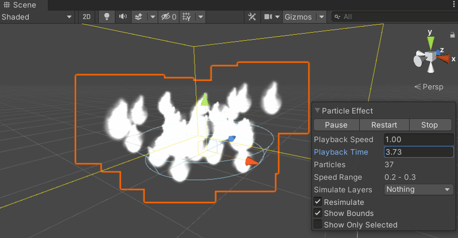Switch Persp projection label
This screenshot has height=238, width=458.
coord(429,87)
